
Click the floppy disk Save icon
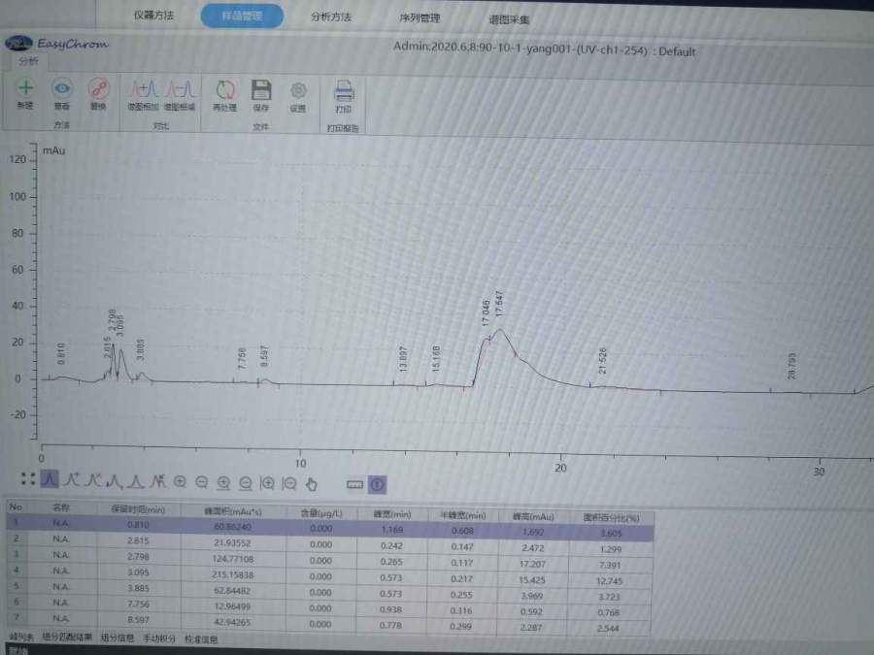pos(261,90)
